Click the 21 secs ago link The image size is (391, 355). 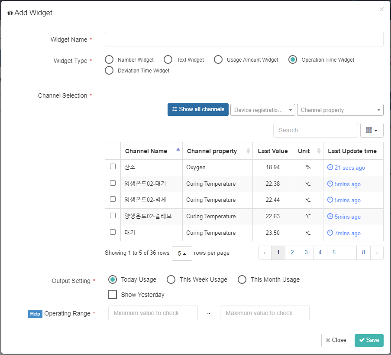pyautogui.click(x=349, y=168)
